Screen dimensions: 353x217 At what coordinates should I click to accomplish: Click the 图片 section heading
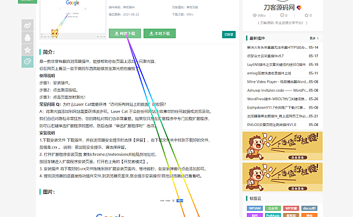pyautogui.click(x=48, y=192)
